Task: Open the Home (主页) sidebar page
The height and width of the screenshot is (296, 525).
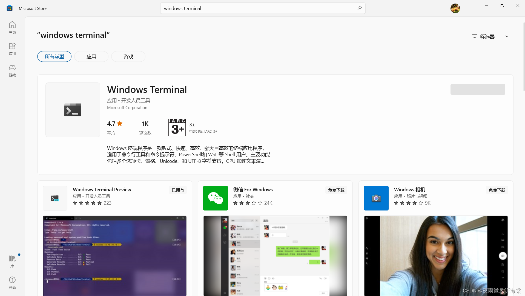Action: click(x=12, y=28)
